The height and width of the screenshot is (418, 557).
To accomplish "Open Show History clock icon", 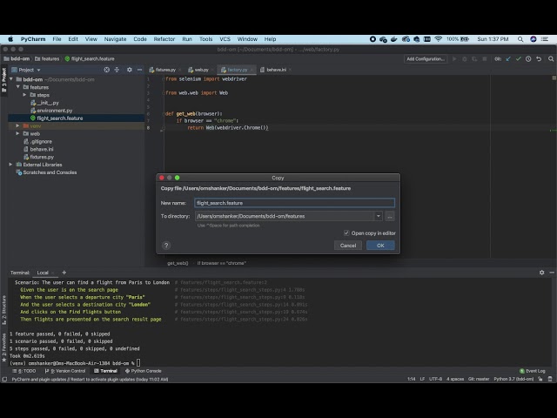I will coord(528,59).
